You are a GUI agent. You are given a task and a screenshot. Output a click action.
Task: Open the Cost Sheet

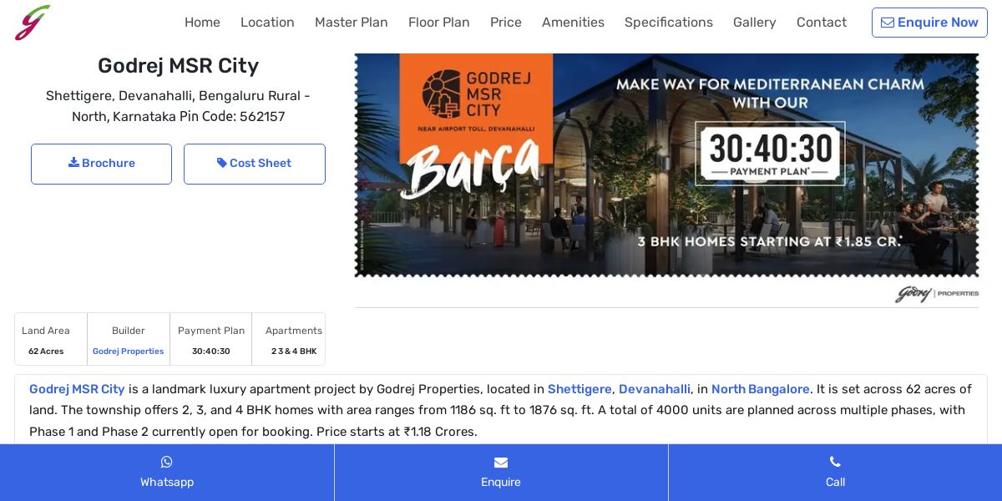pyautogui.click(x=255, y=164)
